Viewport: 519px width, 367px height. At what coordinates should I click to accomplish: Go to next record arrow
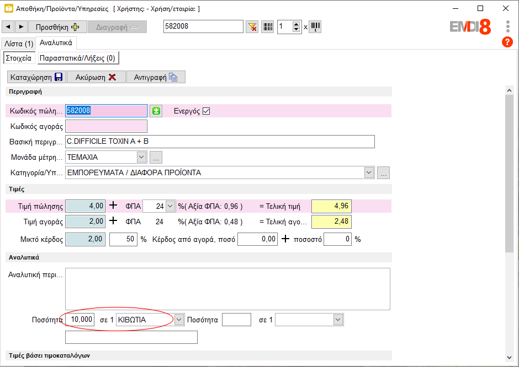(x=21, y=27)
